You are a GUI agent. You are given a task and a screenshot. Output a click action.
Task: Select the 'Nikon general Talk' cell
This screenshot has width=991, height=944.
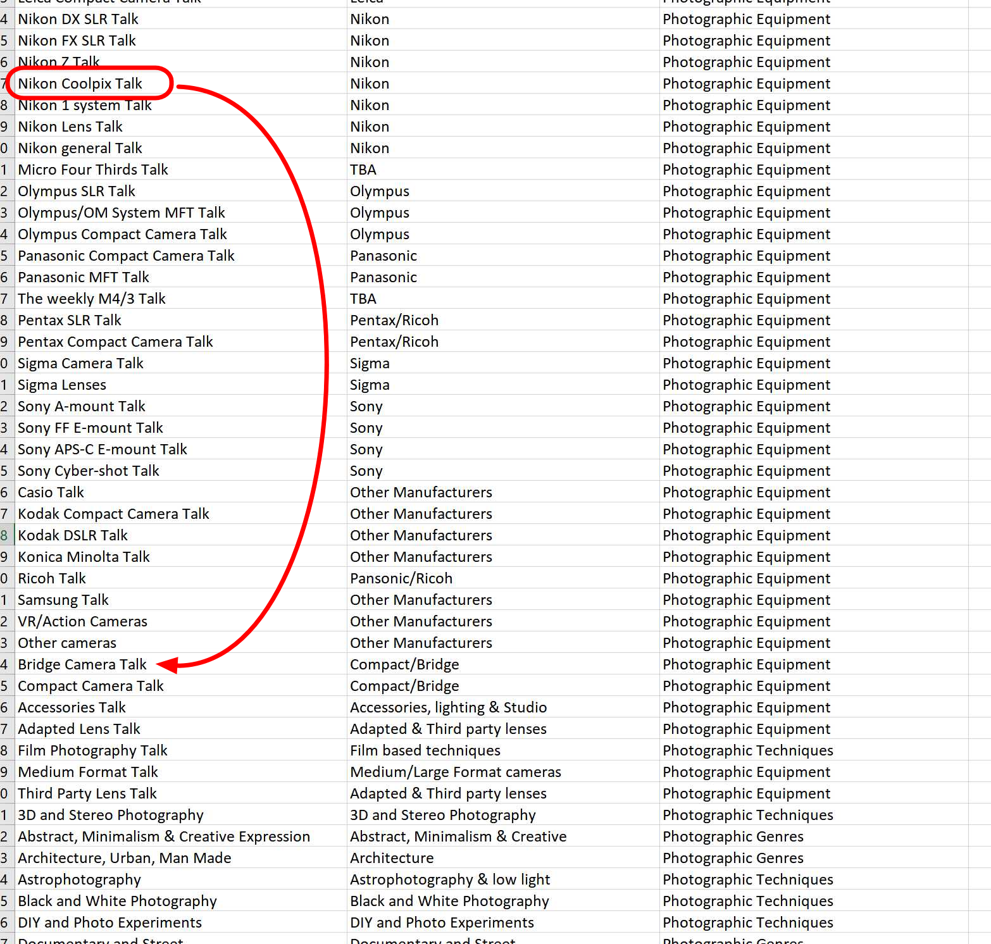coord(180,148)
